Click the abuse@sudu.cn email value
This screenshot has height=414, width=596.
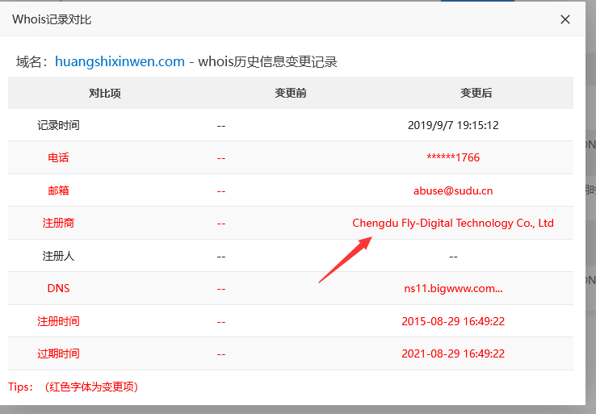coord(453,190)
